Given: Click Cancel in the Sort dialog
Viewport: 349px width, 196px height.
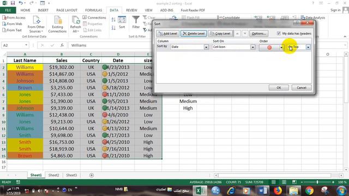Looking at the screenshot, I should [302, 88].
